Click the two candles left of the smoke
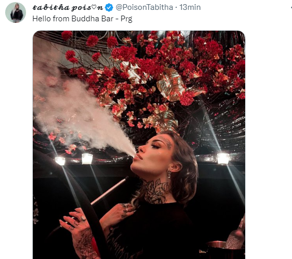Viewport: 292px width, 259px height. [x=74, y=159]
